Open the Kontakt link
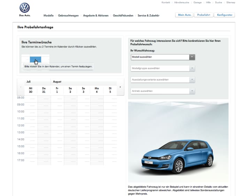The width and height of the screenshot is (248, 196). [x=166, y=2]
